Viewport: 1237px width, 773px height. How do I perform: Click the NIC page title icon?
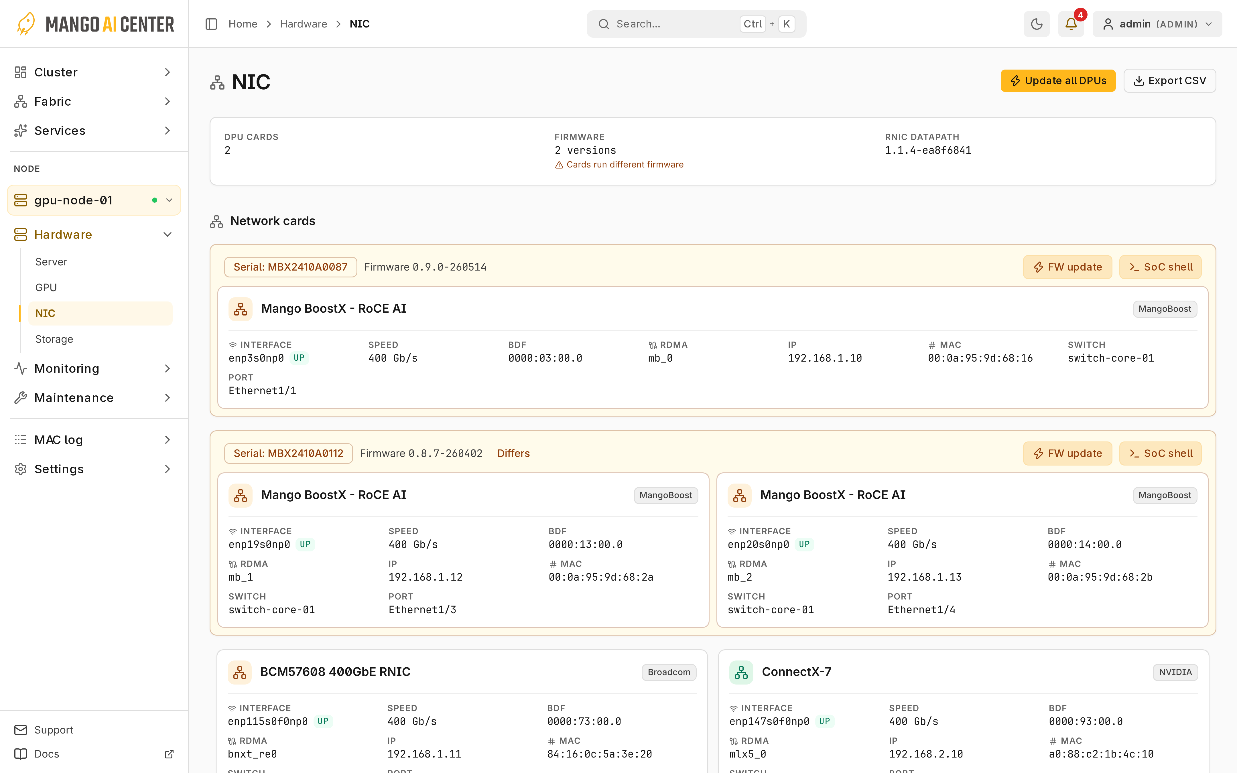[217, 82]
